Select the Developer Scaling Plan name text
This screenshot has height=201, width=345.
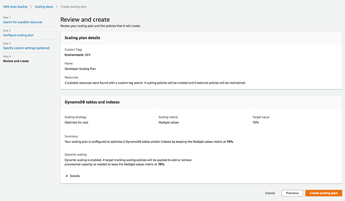pos(80,68)
